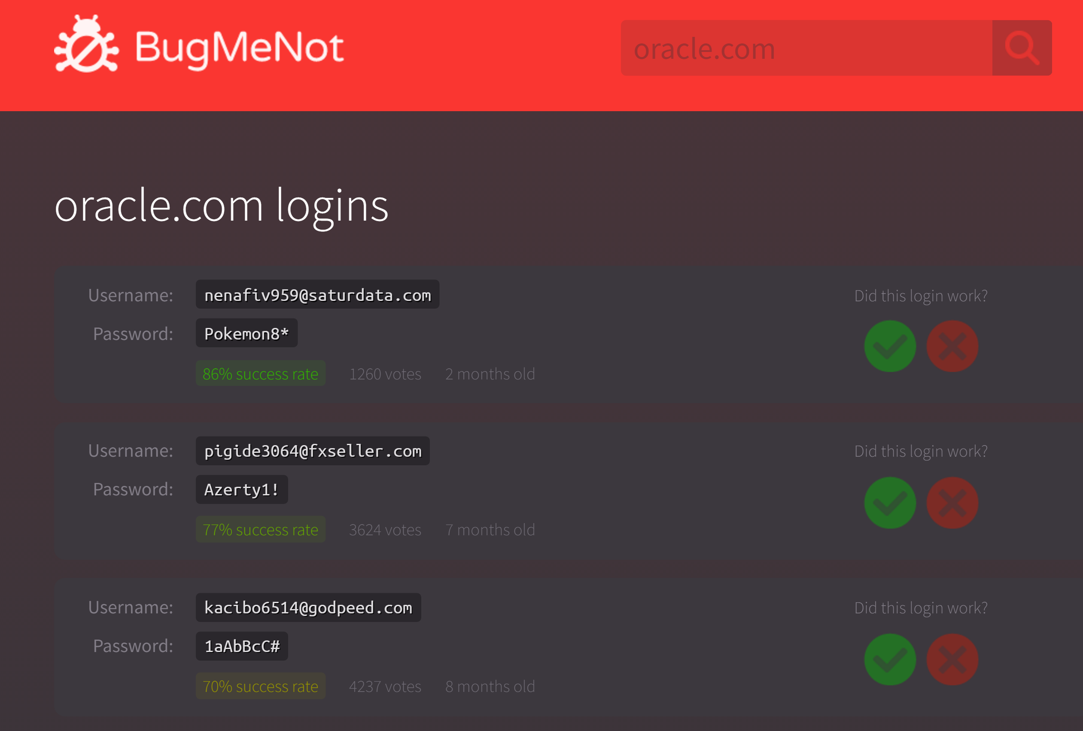Click the BugMeNot bug logo icon
Image resolution: width=1083 pixels, height=731 pixels.
[x=86, y=45]
